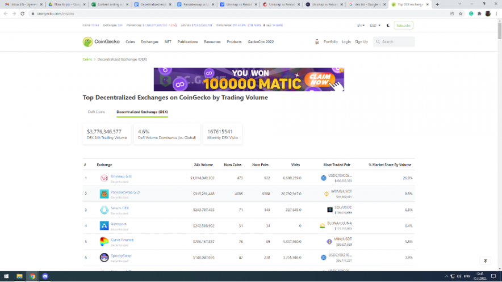Open the SpookySwap exchange link

click(121, 255)
